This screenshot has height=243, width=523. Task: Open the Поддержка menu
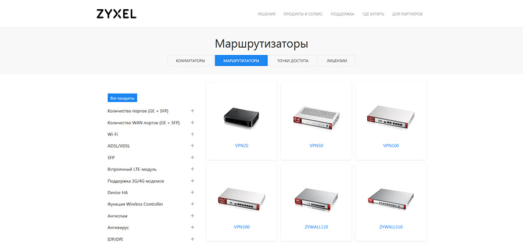(x=342, y=14)
